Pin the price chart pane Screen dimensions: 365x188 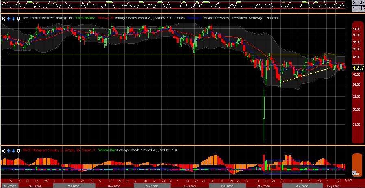[18, 19]
